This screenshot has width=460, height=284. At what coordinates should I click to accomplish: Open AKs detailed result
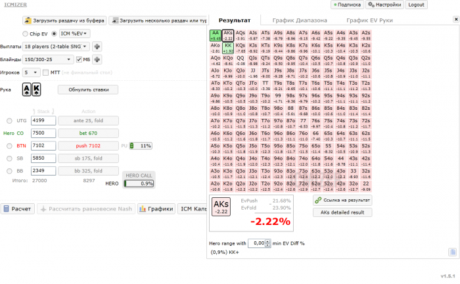click(342, 212)
